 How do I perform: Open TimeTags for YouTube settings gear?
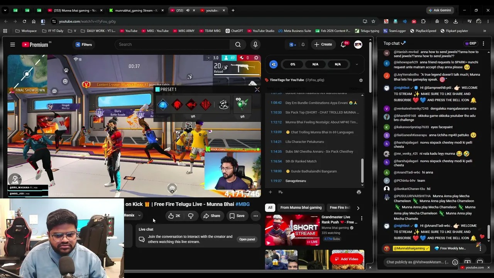361,80
